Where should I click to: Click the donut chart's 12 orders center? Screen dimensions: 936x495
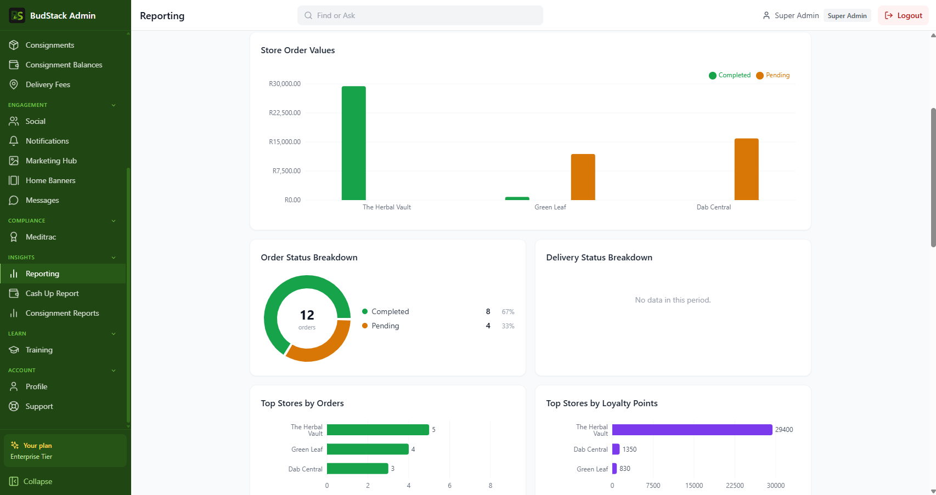coord(307,318)
